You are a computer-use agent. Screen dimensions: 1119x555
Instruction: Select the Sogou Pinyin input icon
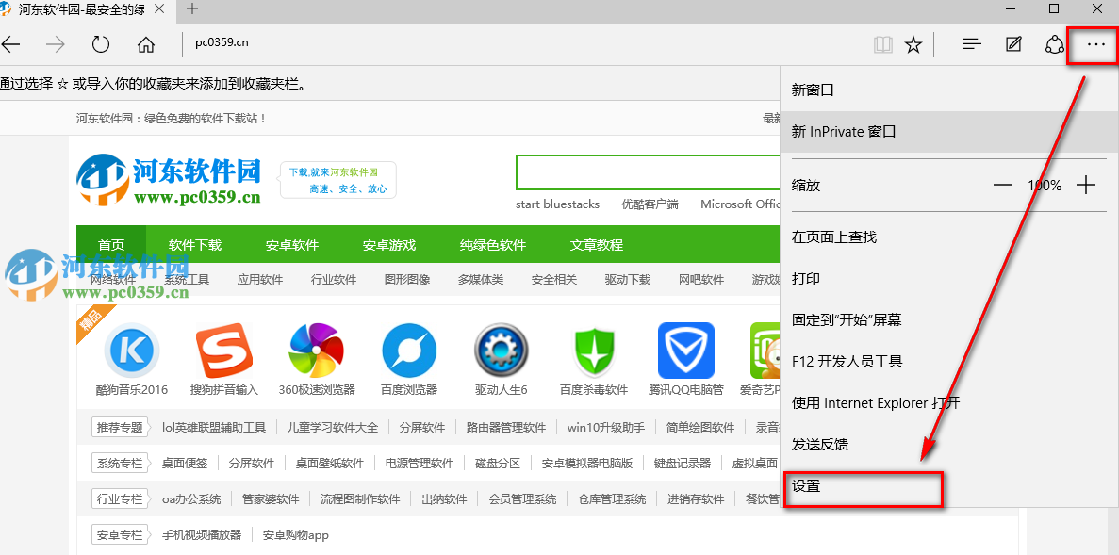click(223, 351)
